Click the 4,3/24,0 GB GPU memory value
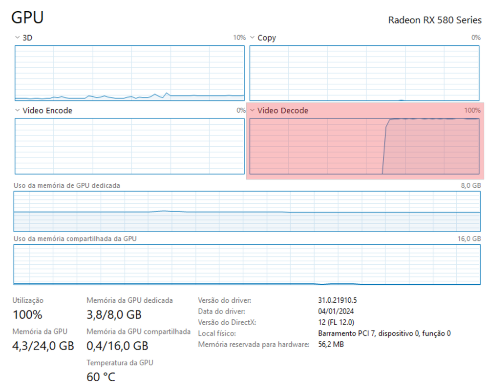The width and height of the screenshot is (488, 391). coord(43,346)
